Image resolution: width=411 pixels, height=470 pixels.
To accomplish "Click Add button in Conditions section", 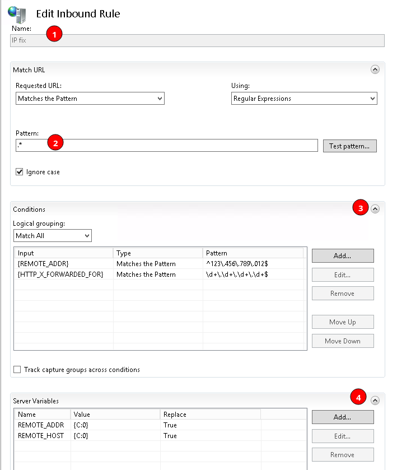I will [x=342, y=256].
